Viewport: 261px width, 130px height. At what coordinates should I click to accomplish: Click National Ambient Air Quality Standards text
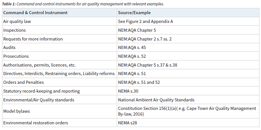pyautogui.click(x=156, y=100)
